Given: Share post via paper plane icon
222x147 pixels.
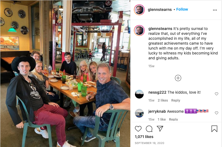Looking at the screenshot, I should 160,128.
